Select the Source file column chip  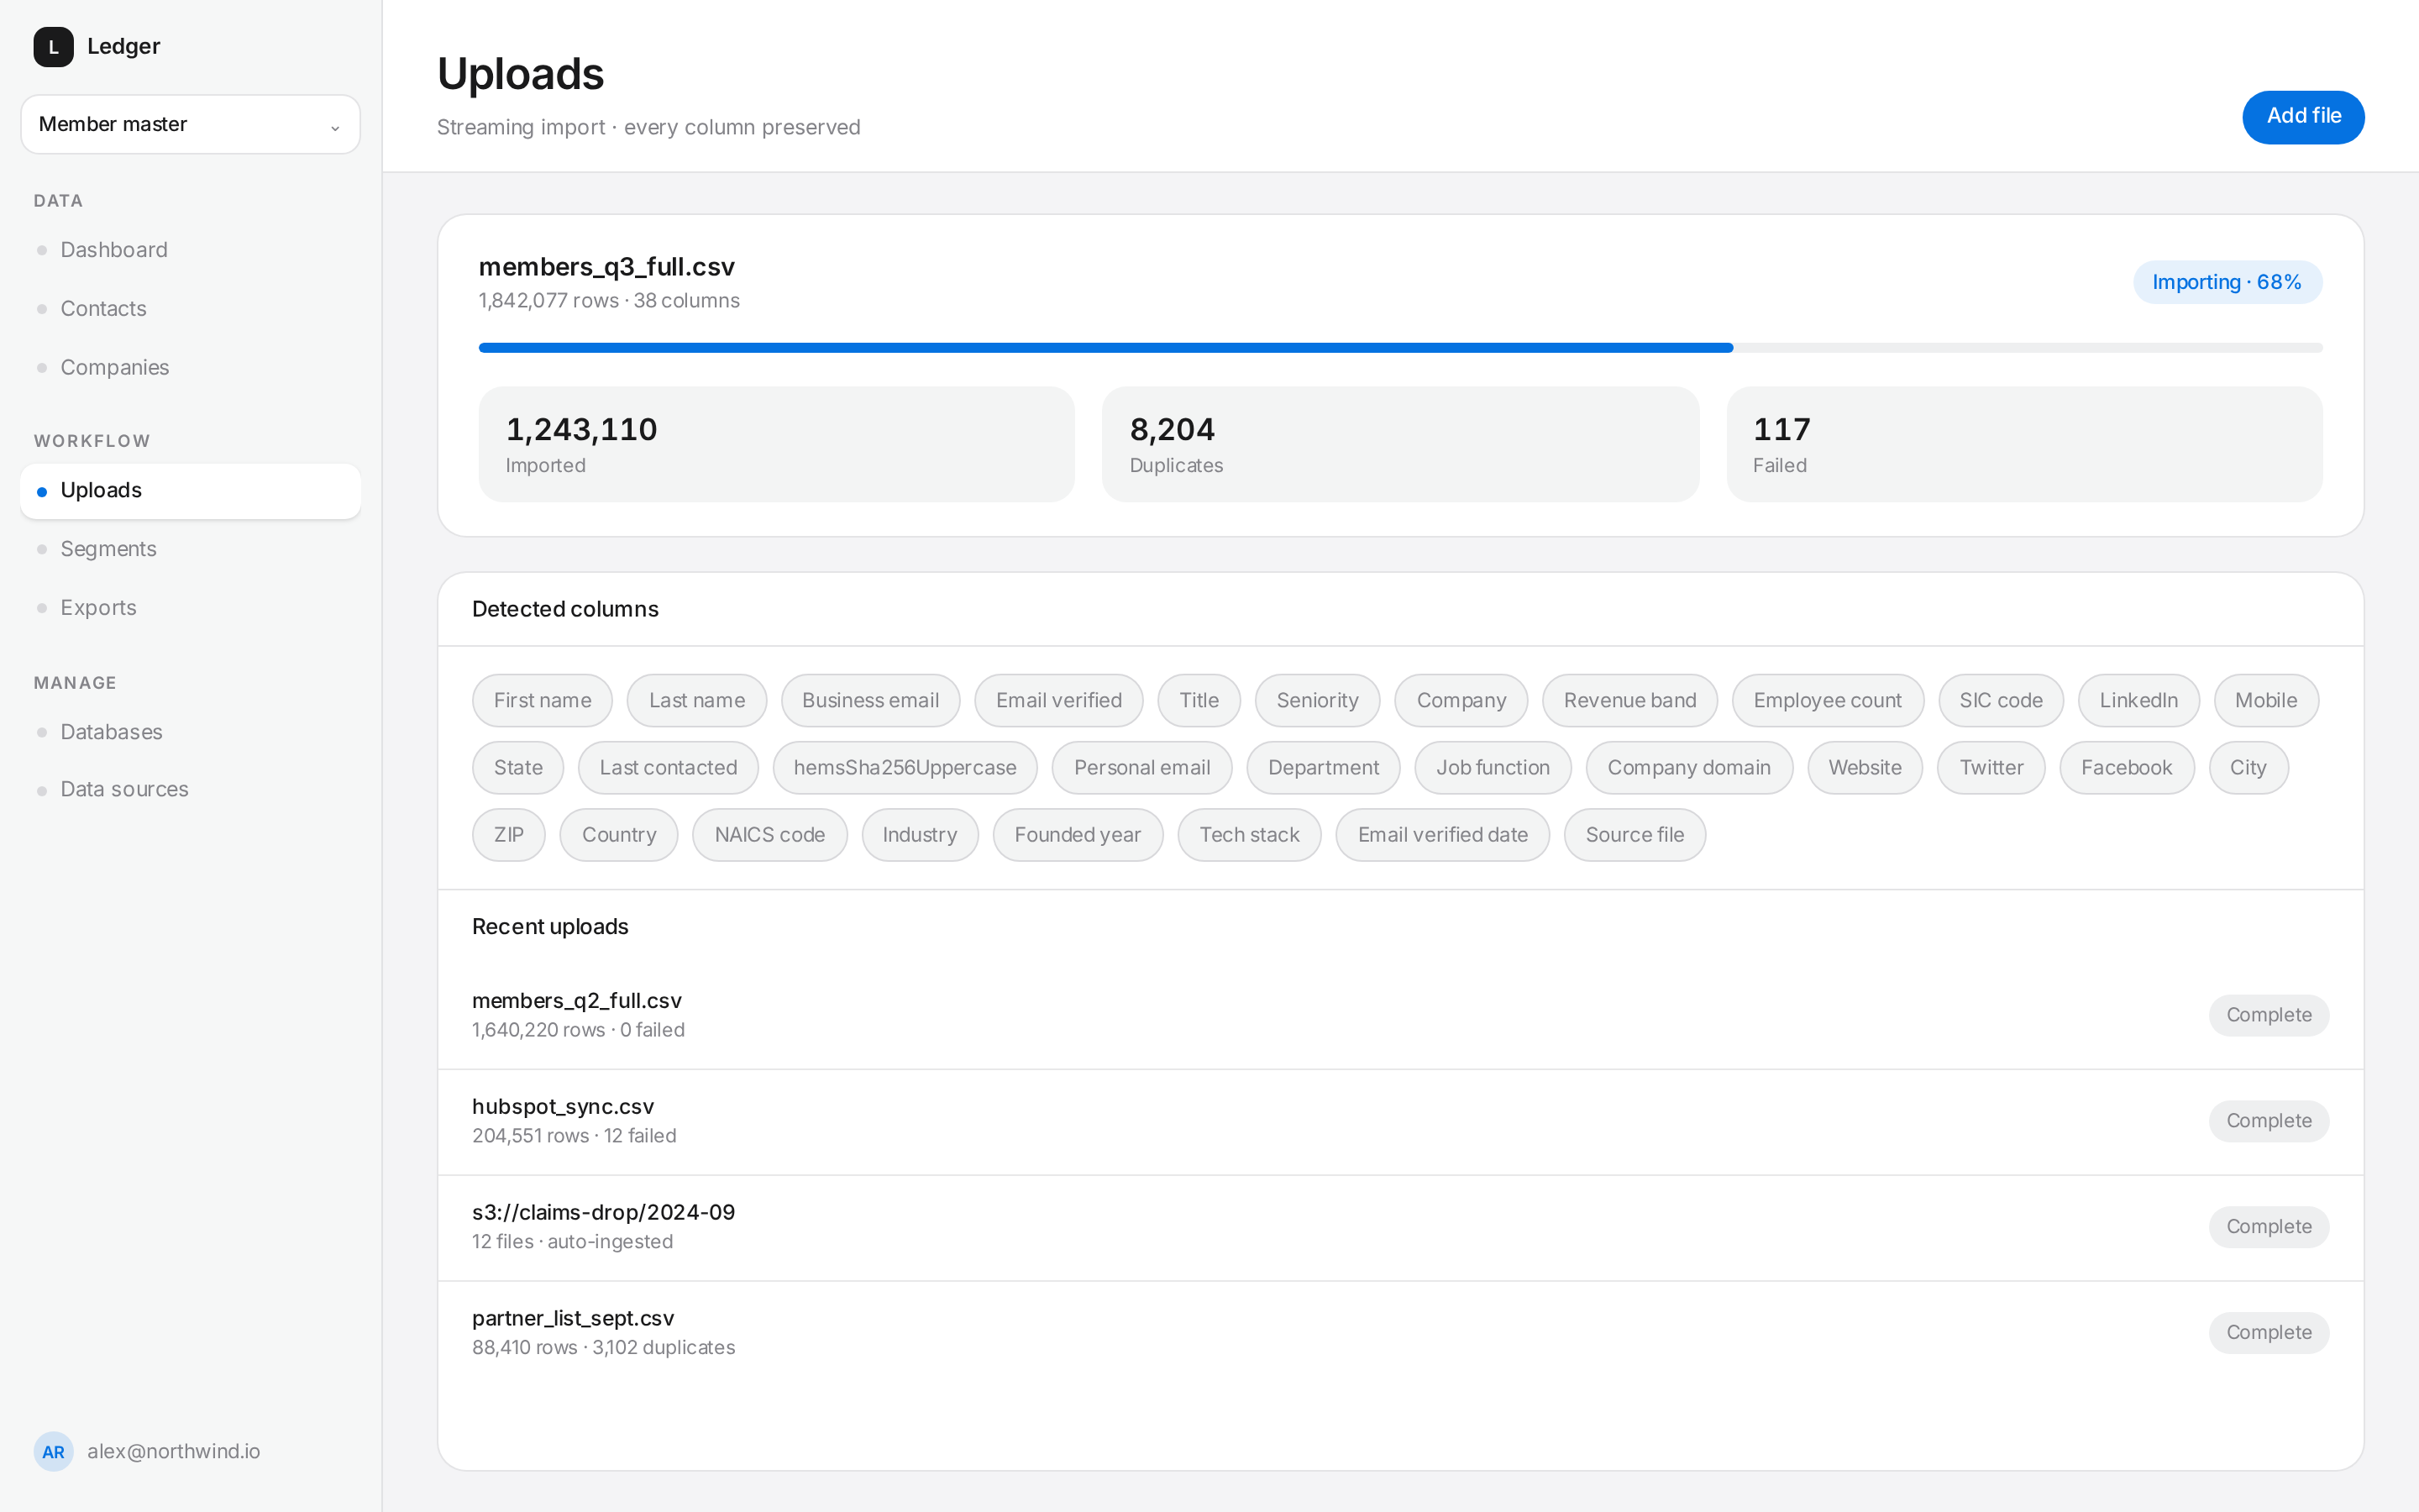(1635, 835)
